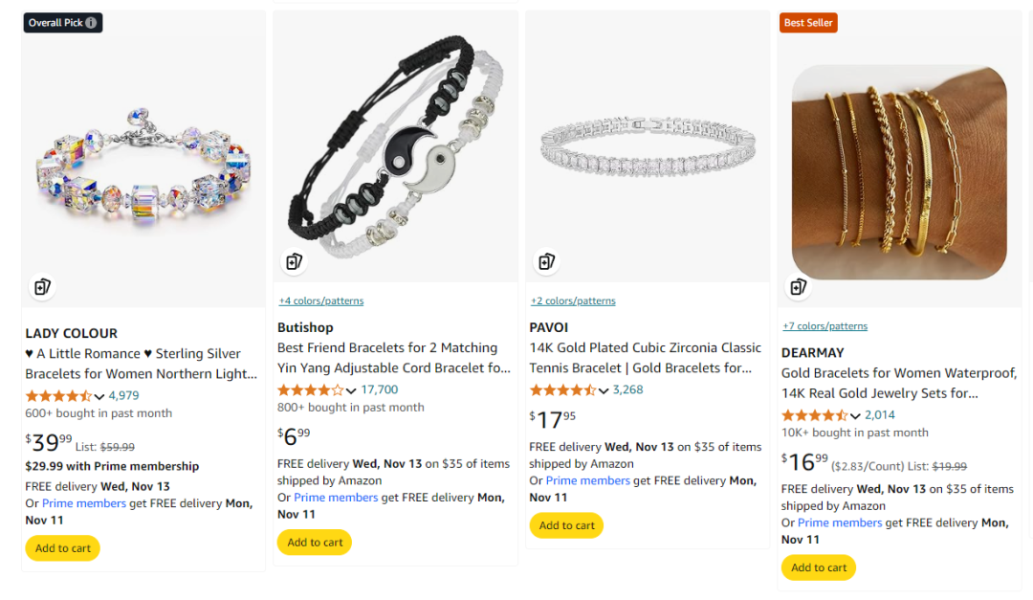
Task: Show +2 colors/patterns for PAVOI bracelet
Action: tap(573, 300)
